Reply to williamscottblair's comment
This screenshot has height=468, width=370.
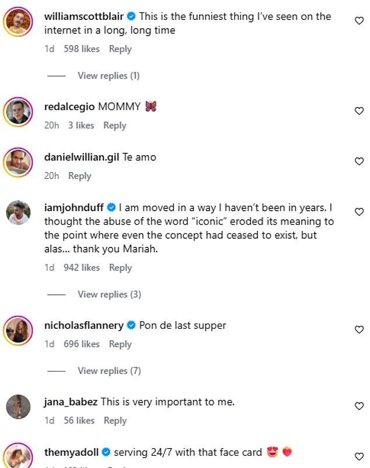(120, 49)
